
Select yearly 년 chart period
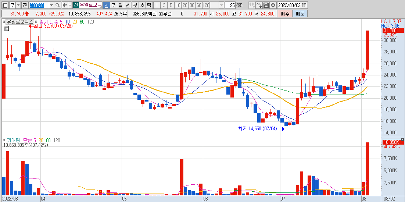127,5
